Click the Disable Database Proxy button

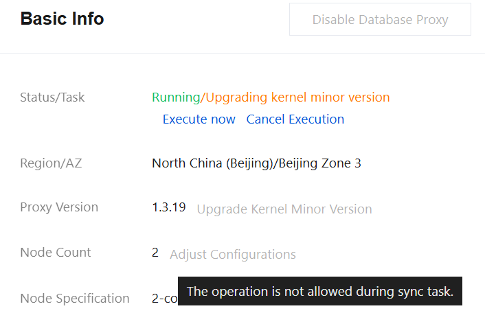pyautogui.click(x=380, y=19)
